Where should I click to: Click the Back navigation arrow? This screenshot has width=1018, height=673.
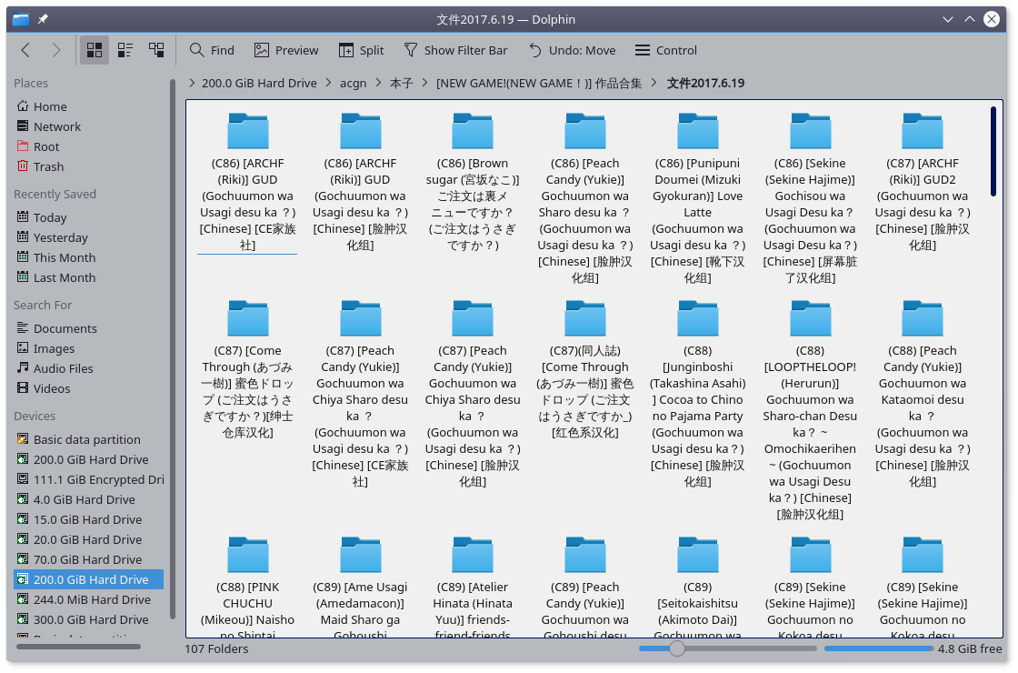25,50
